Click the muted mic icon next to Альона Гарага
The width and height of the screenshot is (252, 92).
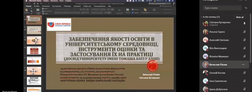point(244,32)
